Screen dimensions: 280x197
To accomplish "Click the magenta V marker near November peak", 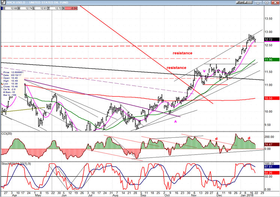I will [204, 70].
